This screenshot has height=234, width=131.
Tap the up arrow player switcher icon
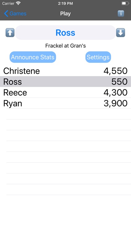point(10,32)
